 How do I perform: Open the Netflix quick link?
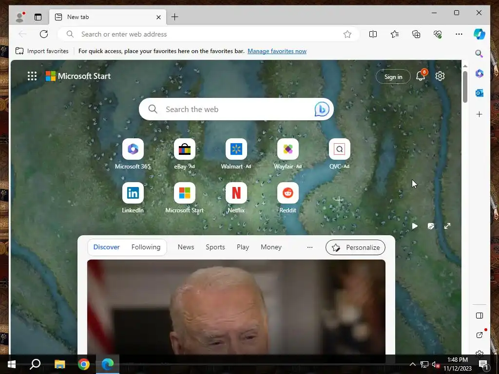pyautogui.click(x=236, y=198)
